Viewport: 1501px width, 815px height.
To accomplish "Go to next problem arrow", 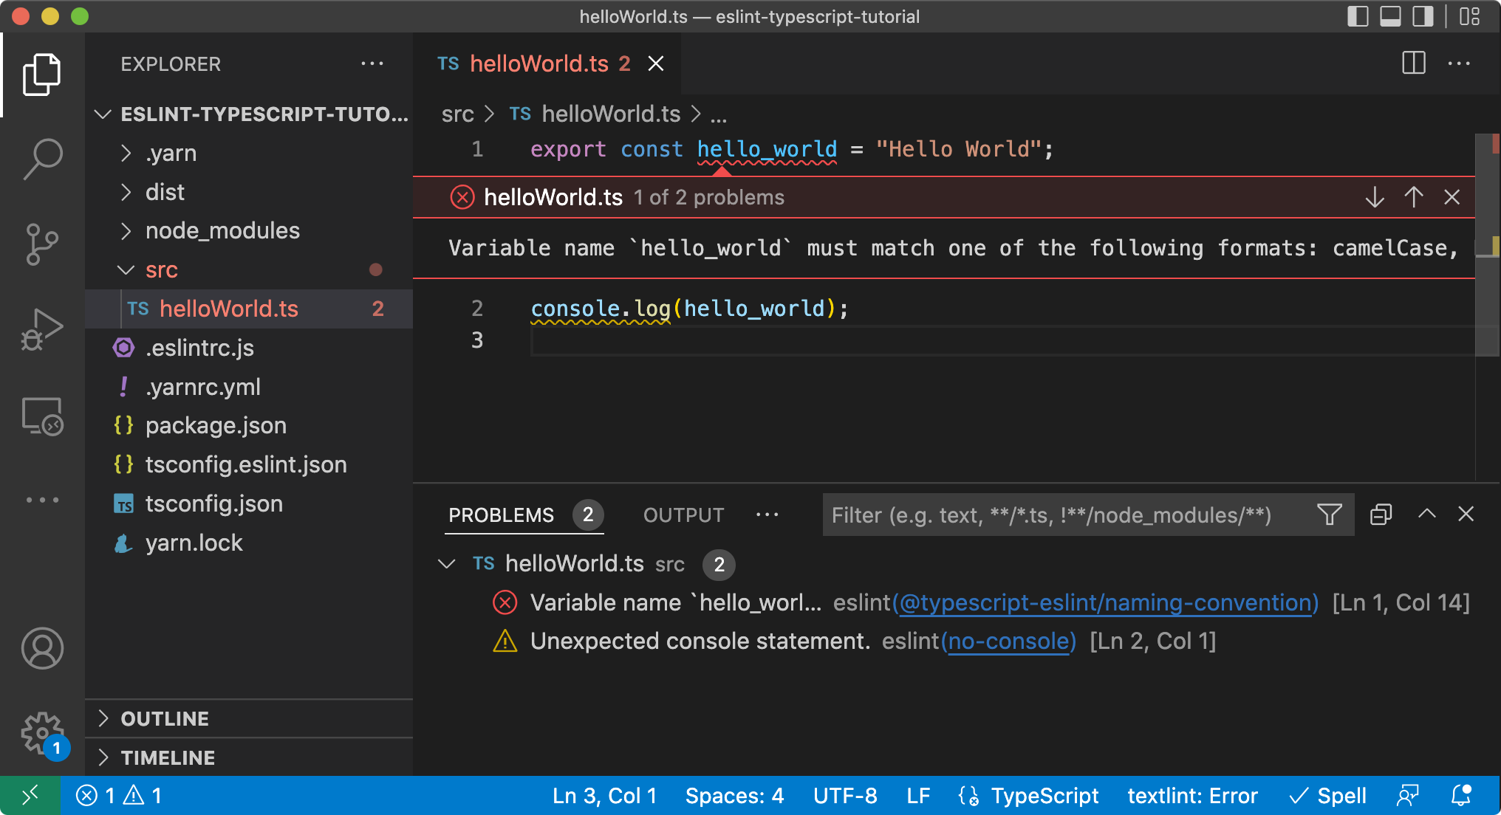I will [x=1375, y=197].
